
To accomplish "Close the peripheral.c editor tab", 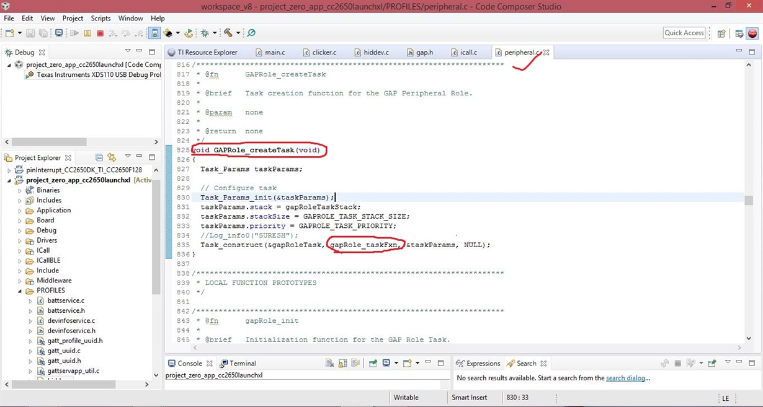I will [547, 53].
